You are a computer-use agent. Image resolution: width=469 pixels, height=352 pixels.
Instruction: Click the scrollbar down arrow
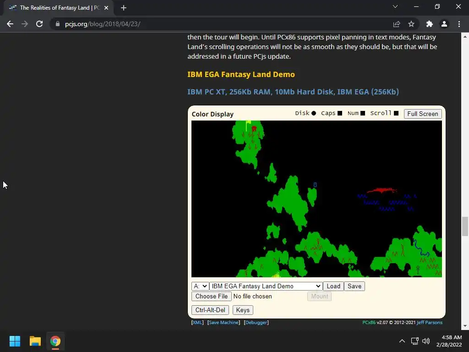click(465, 326)
